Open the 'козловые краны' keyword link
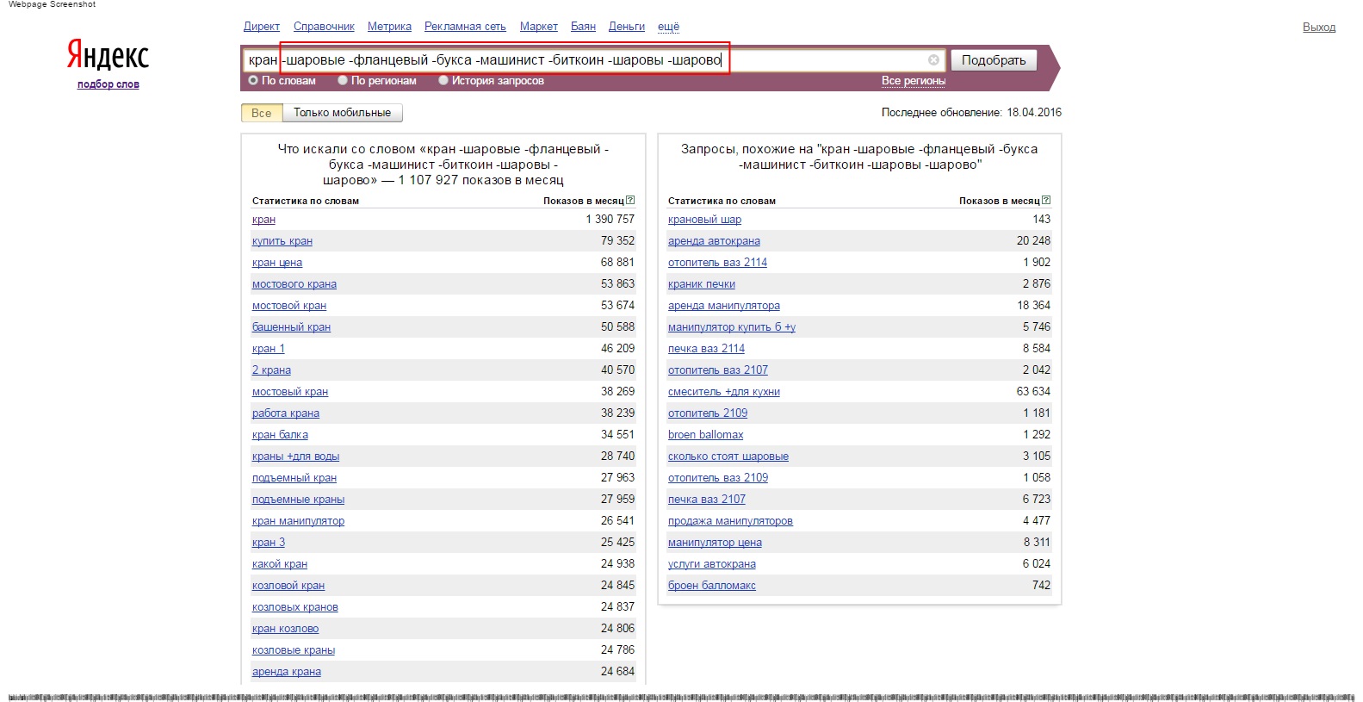The image size is (1363, 702). point(294,650)
